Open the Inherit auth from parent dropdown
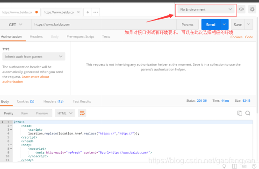The width and height of the screenshot is (259, 169). 34,56
